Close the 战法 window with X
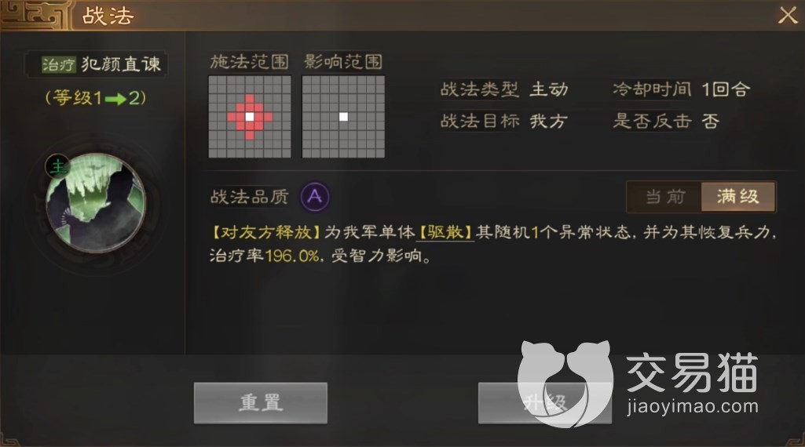Image resolution: width=805 pixels, height=447 pixels. (788, 16)
